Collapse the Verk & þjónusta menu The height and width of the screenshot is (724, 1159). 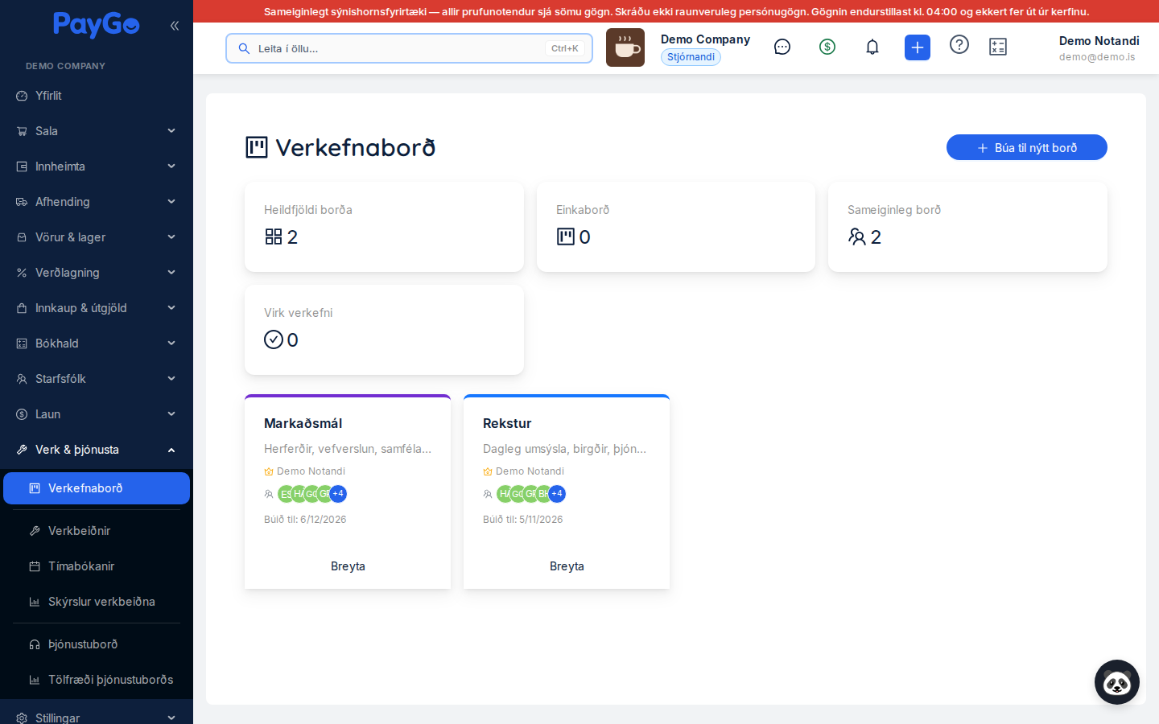click(x=97, y=450)
